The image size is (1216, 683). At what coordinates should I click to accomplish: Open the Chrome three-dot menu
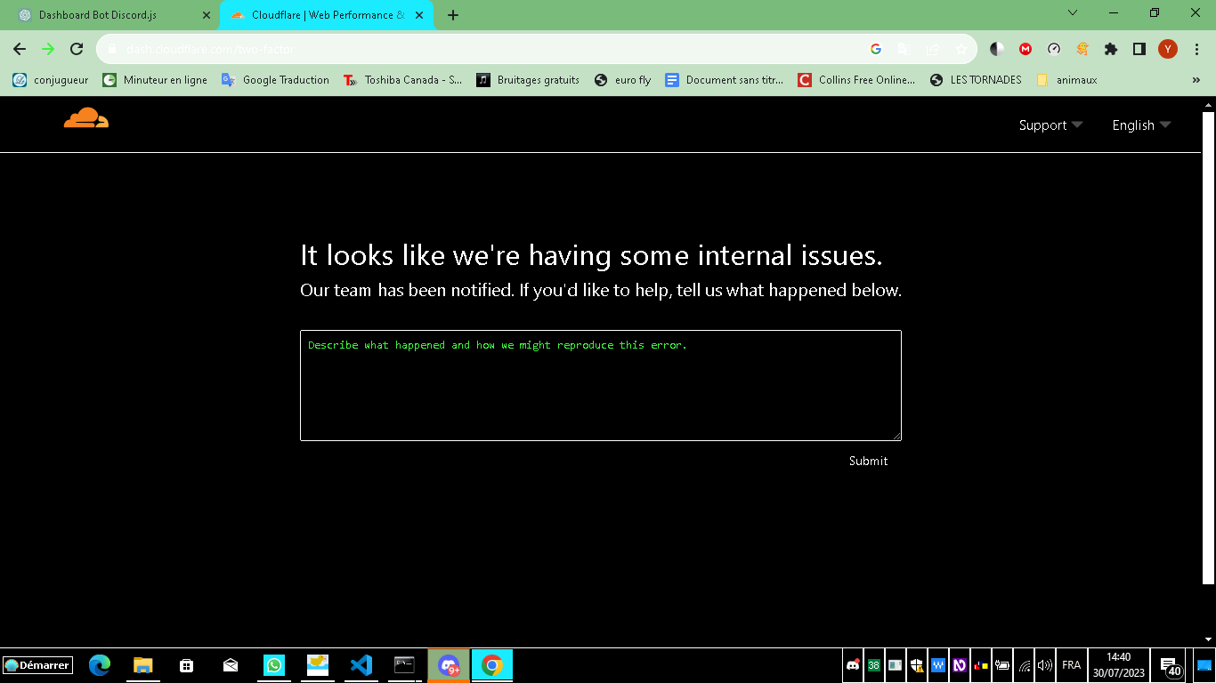tap(1196, 50)
